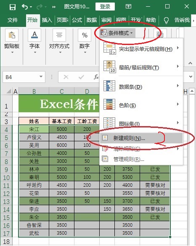Open the 数字 number format group
The width and height of the screenshot is (196, 246).
point(85,41)
